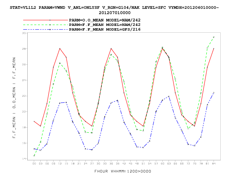
Task: Click x-axis tick label 57
Action: 156,164
